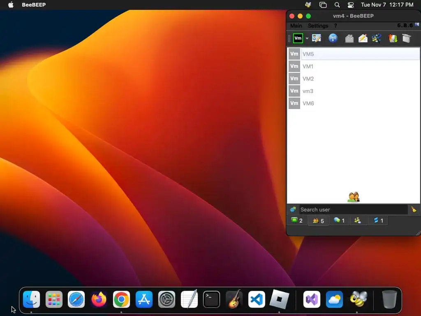The height and width of the screenshot is (316, 421).
Task: Switch to the blue document tab showing 1
Action: [378, 221]
